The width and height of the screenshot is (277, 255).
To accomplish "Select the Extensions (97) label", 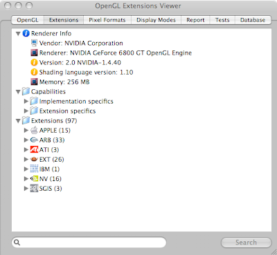I will tap(54, 121).
